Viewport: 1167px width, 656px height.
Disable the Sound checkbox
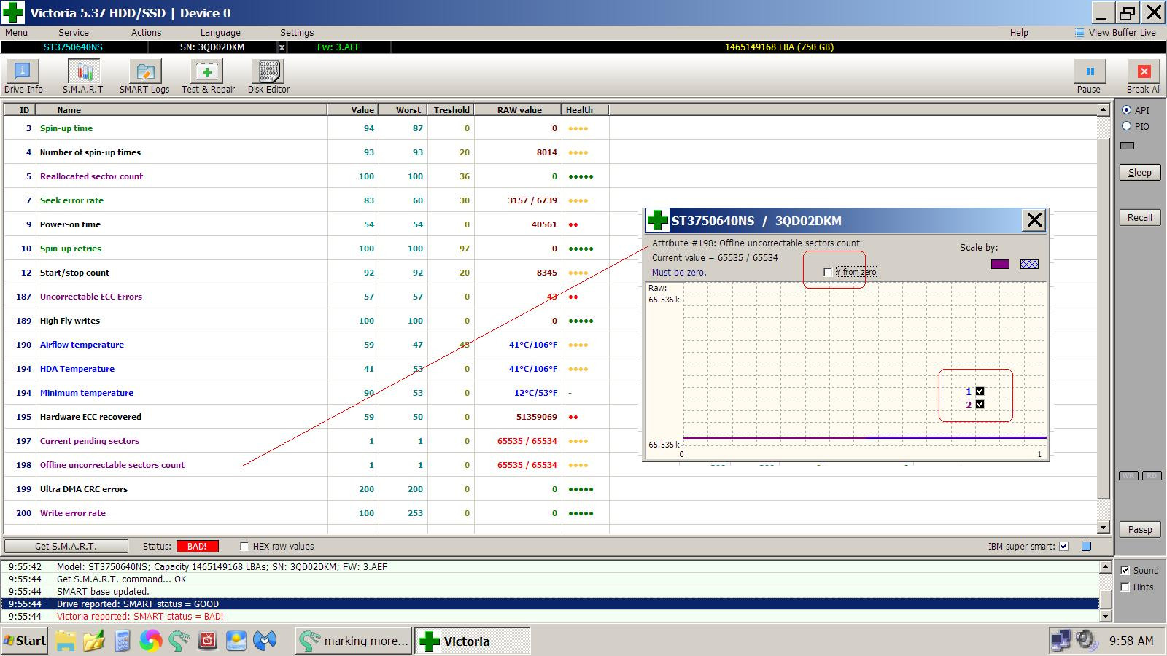click(x=1125, y=570)
